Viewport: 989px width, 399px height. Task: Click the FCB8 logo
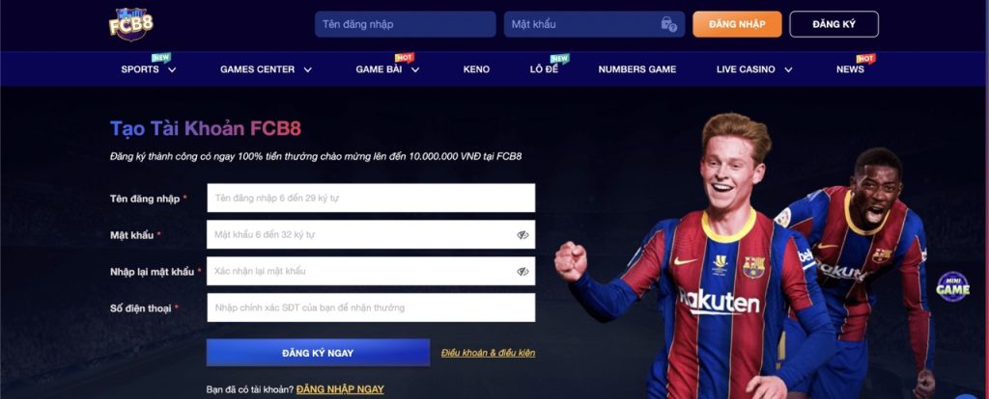(x=131, y=24)
